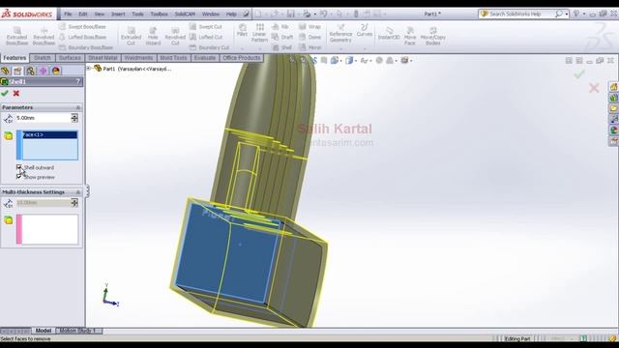
Task: Click the Search SolidWorks Help field
Action: point(517,14)
